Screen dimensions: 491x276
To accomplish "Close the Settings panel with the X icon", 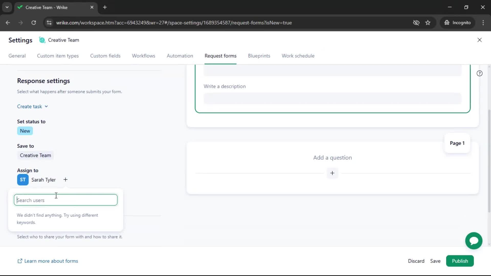I will tap(479, 40).
